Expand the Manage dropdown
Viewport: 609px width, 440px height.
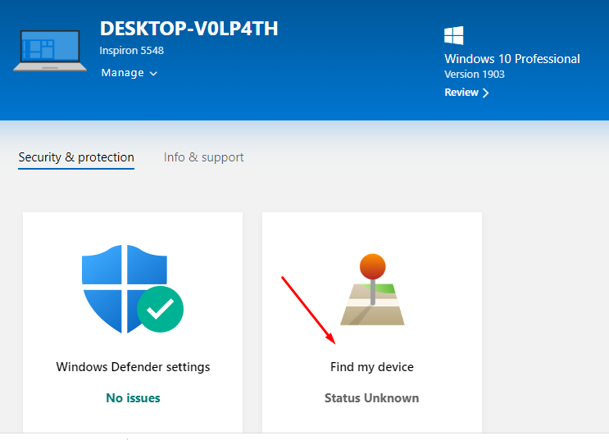coord(129,73)
